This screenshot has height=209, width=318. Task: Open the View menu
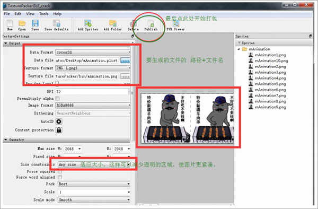pos(30,14)
